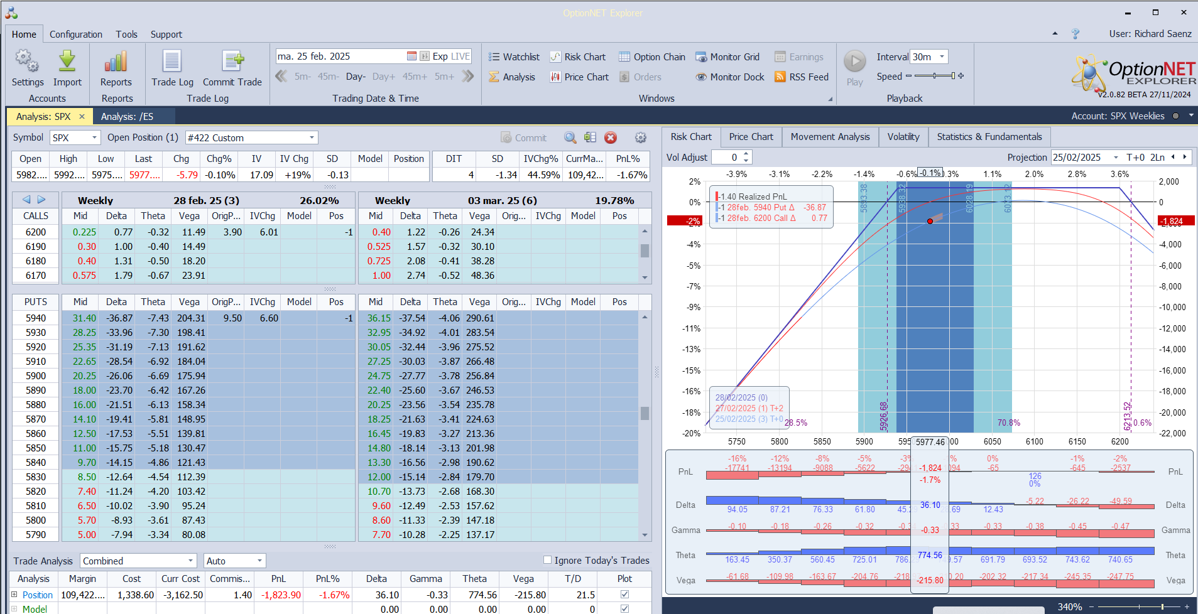The width and height of the screenshot is (1198, 614).
Task: Uncheck the Position row Plot checkbox
Action: pos(624,594)
